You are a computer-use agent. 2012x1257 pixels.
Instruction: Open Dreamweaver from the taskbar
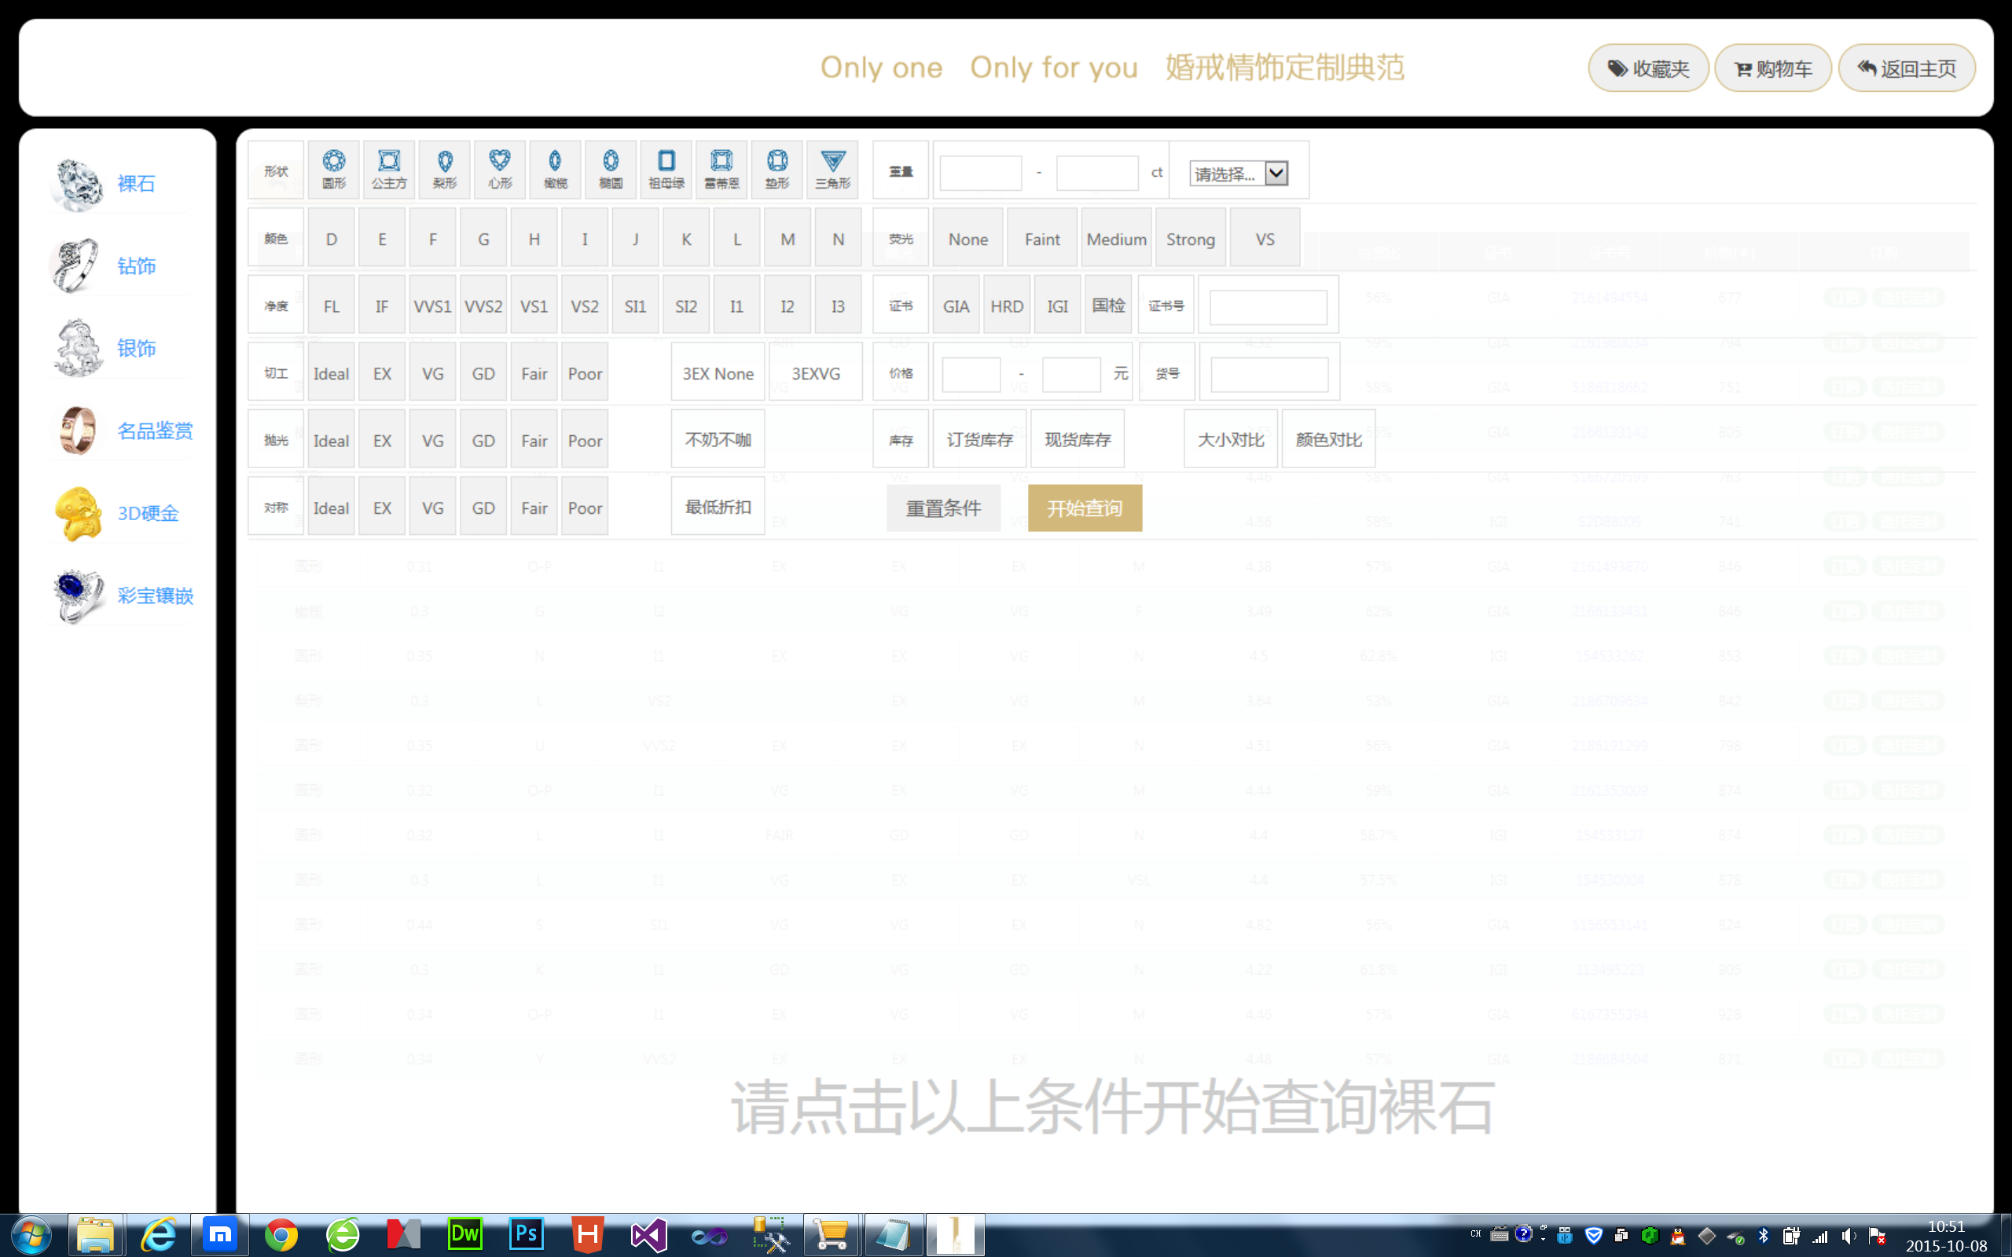click(x=464, y=1235)
